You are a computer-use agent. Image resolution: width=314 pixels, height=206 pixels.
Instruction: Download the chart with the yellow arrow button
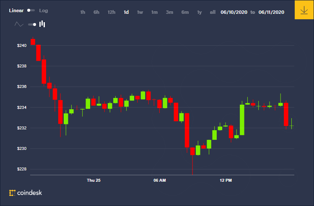tap(304, 10)
